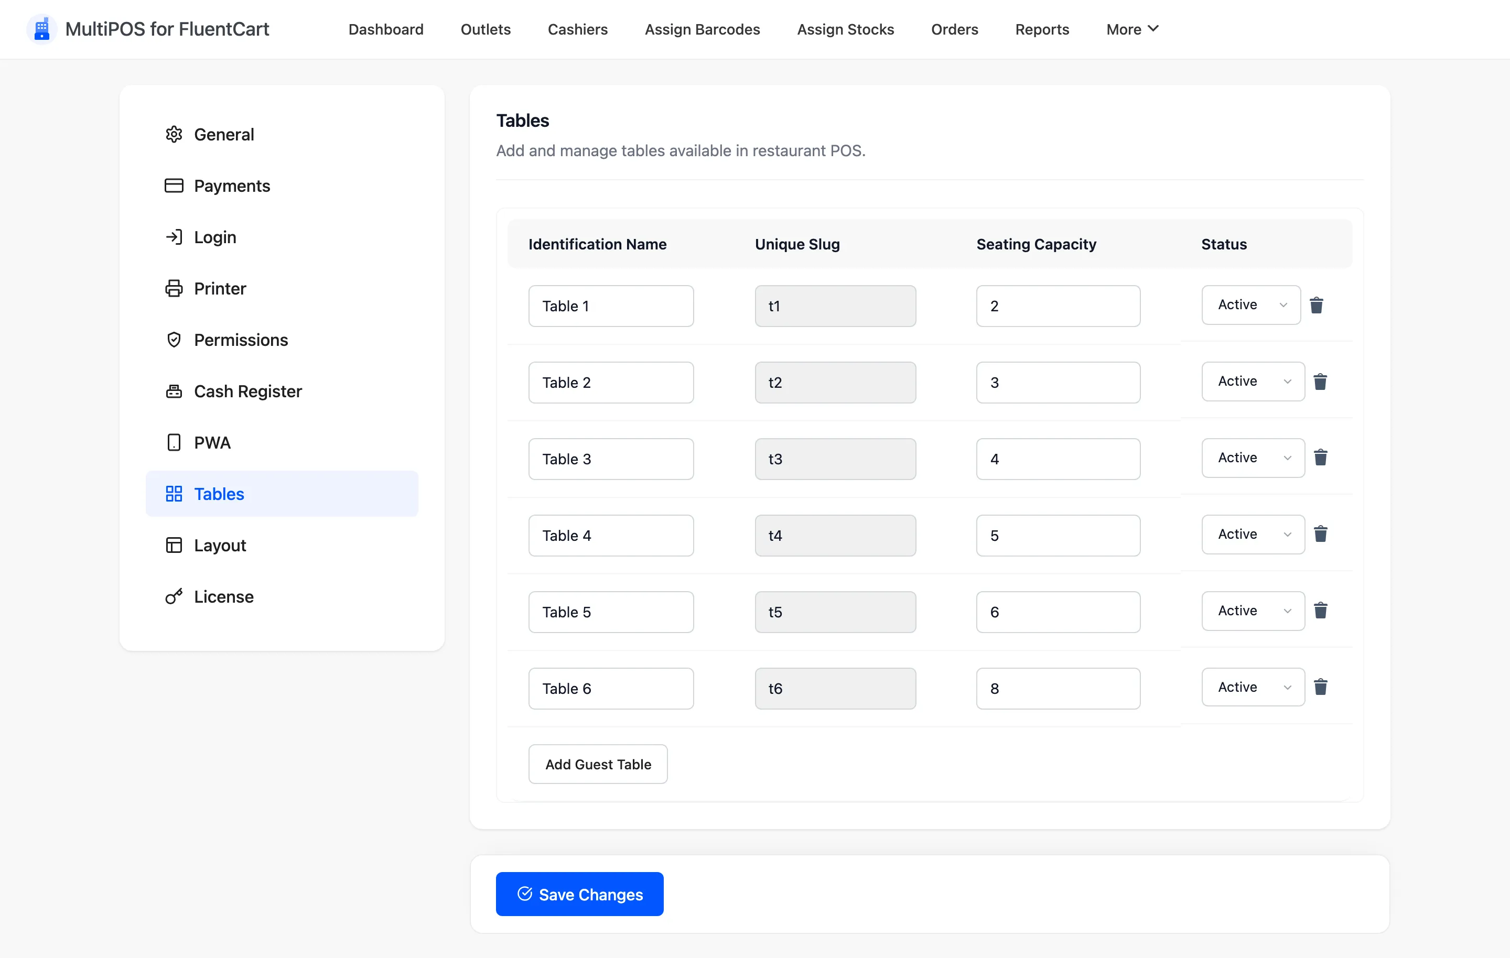Click the Login arrow icon
Viewport: 1510px width, 958px height.
(174, 237)
